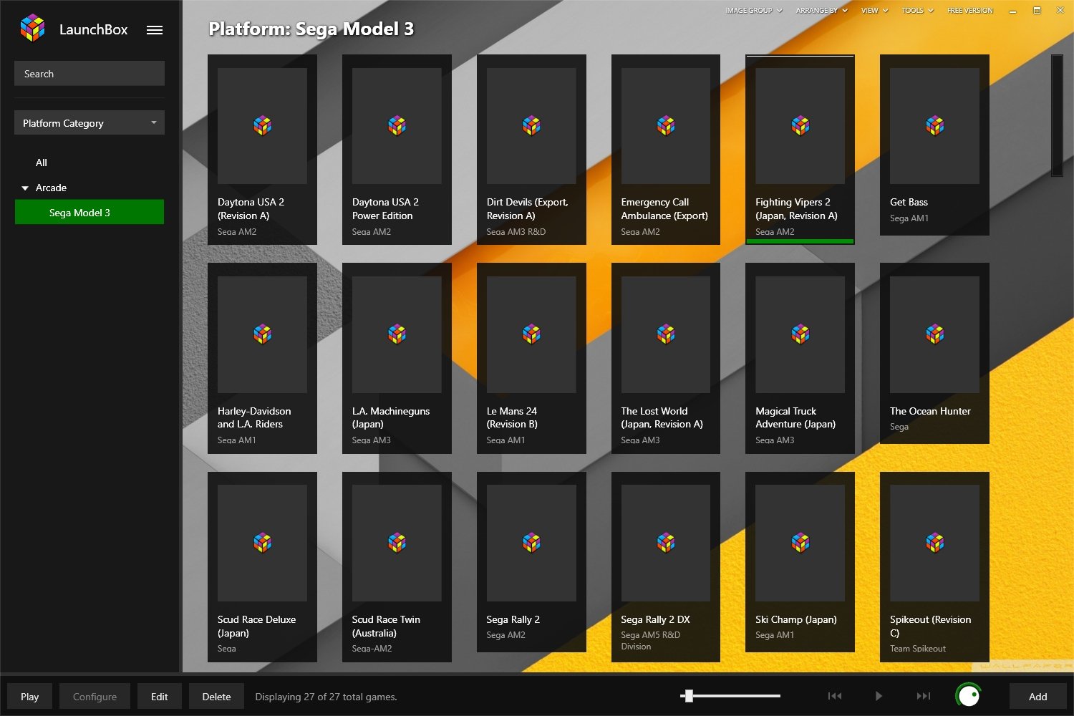1074x716 pixels.
Task: Select The Lost World cover placeholder
Action: [666, 334]
